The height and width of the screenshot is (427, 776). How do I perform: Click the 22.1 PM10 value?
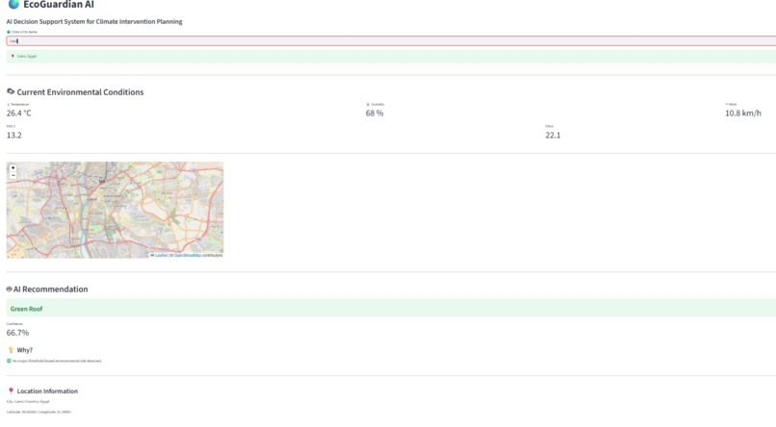[x=553, y=136]
